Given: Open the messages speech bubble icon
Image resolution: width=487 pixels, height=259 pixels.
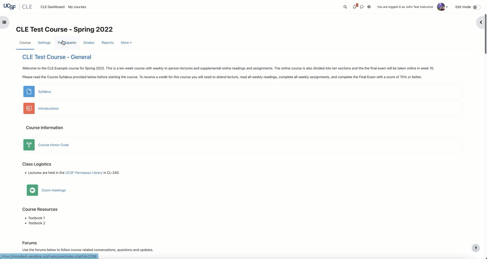Looking at the screenshot, I should point(362,7).
